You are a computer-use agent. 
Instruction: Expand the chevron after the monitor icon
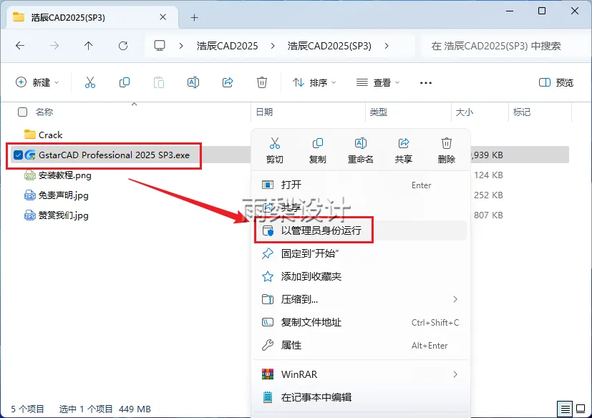coord(181,46)
